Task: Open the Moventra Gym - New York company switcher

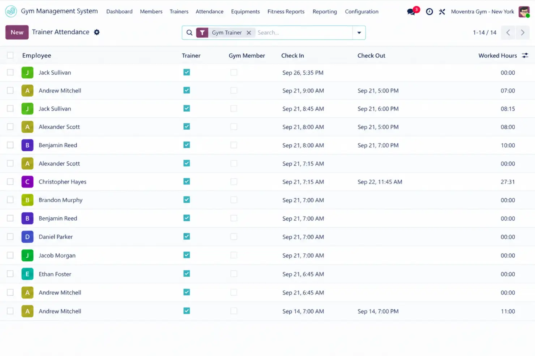Action: tap(482, 12)
